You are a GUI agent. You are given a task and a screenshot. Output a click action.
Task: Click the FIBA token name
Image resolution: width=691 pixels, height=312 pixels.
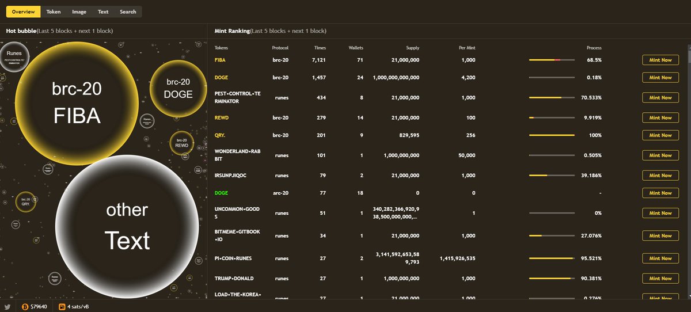coord(220,60)
